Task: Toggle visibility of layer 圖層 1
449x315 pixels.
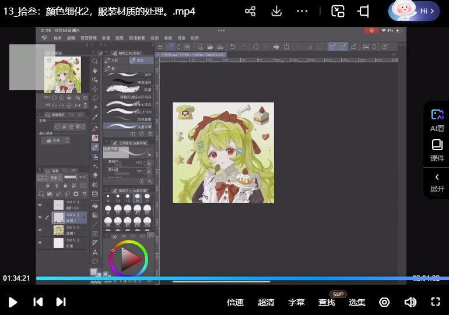Action: 40,230
